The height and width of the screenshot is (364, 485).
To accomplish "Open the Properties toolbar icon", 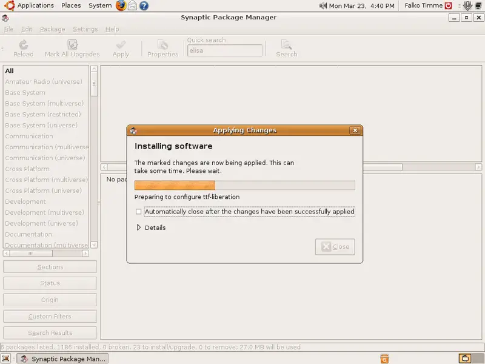I will tap(162, 45).
